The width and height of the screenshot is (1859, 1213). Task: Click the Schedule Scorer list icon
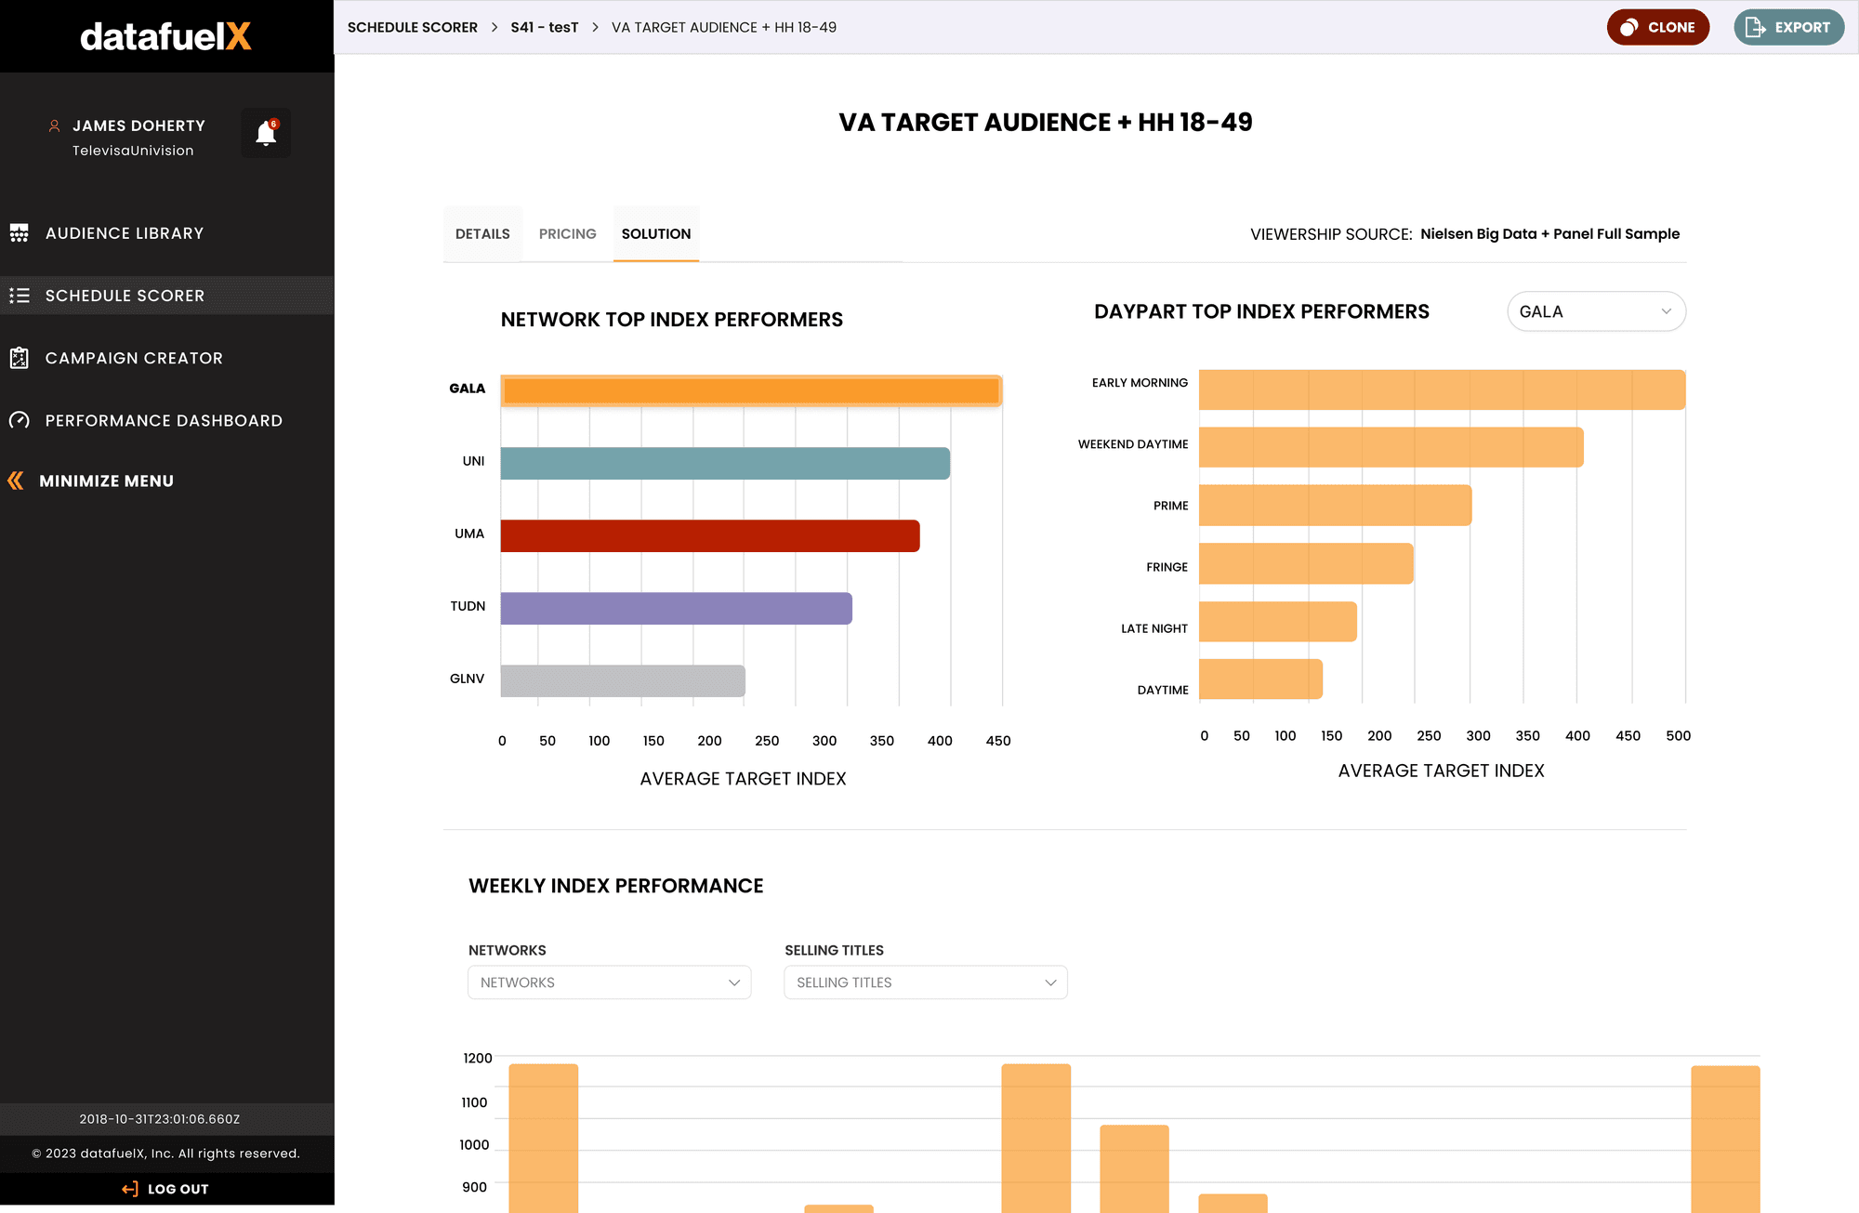(19, 296)
